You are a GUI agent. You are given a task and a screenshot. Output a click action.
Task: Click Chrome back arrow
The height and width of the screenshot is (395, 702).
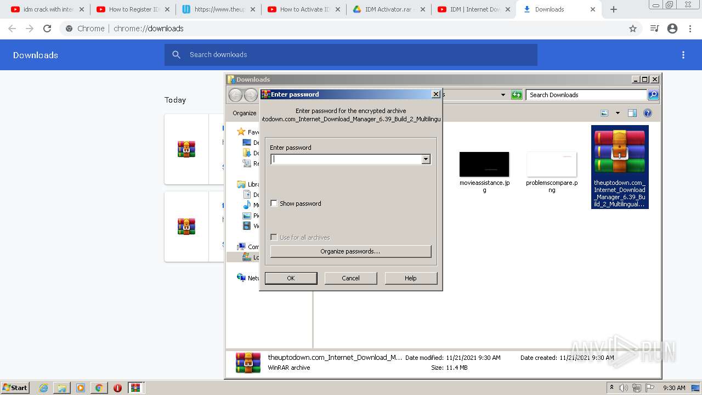point(12,29)
